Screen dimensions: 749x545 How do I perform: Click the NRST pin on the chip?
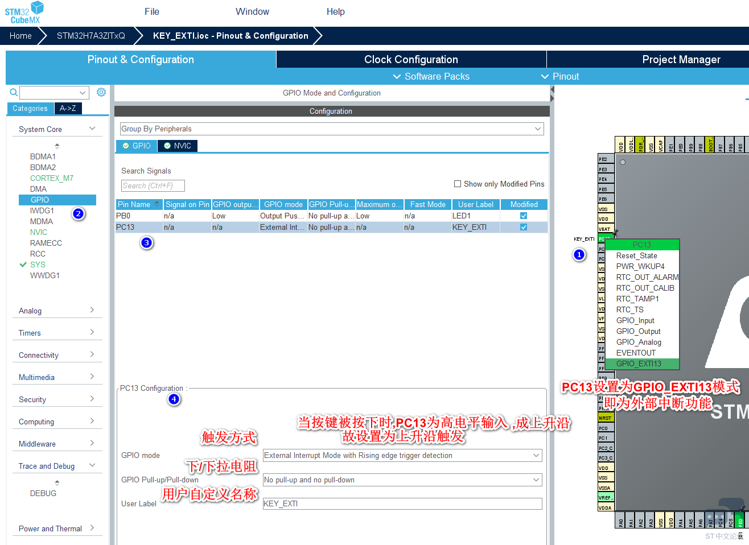click(x=606, y=418)
